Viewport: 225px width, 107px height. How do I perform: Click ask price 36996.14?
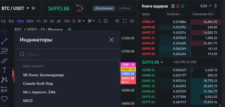148,38
